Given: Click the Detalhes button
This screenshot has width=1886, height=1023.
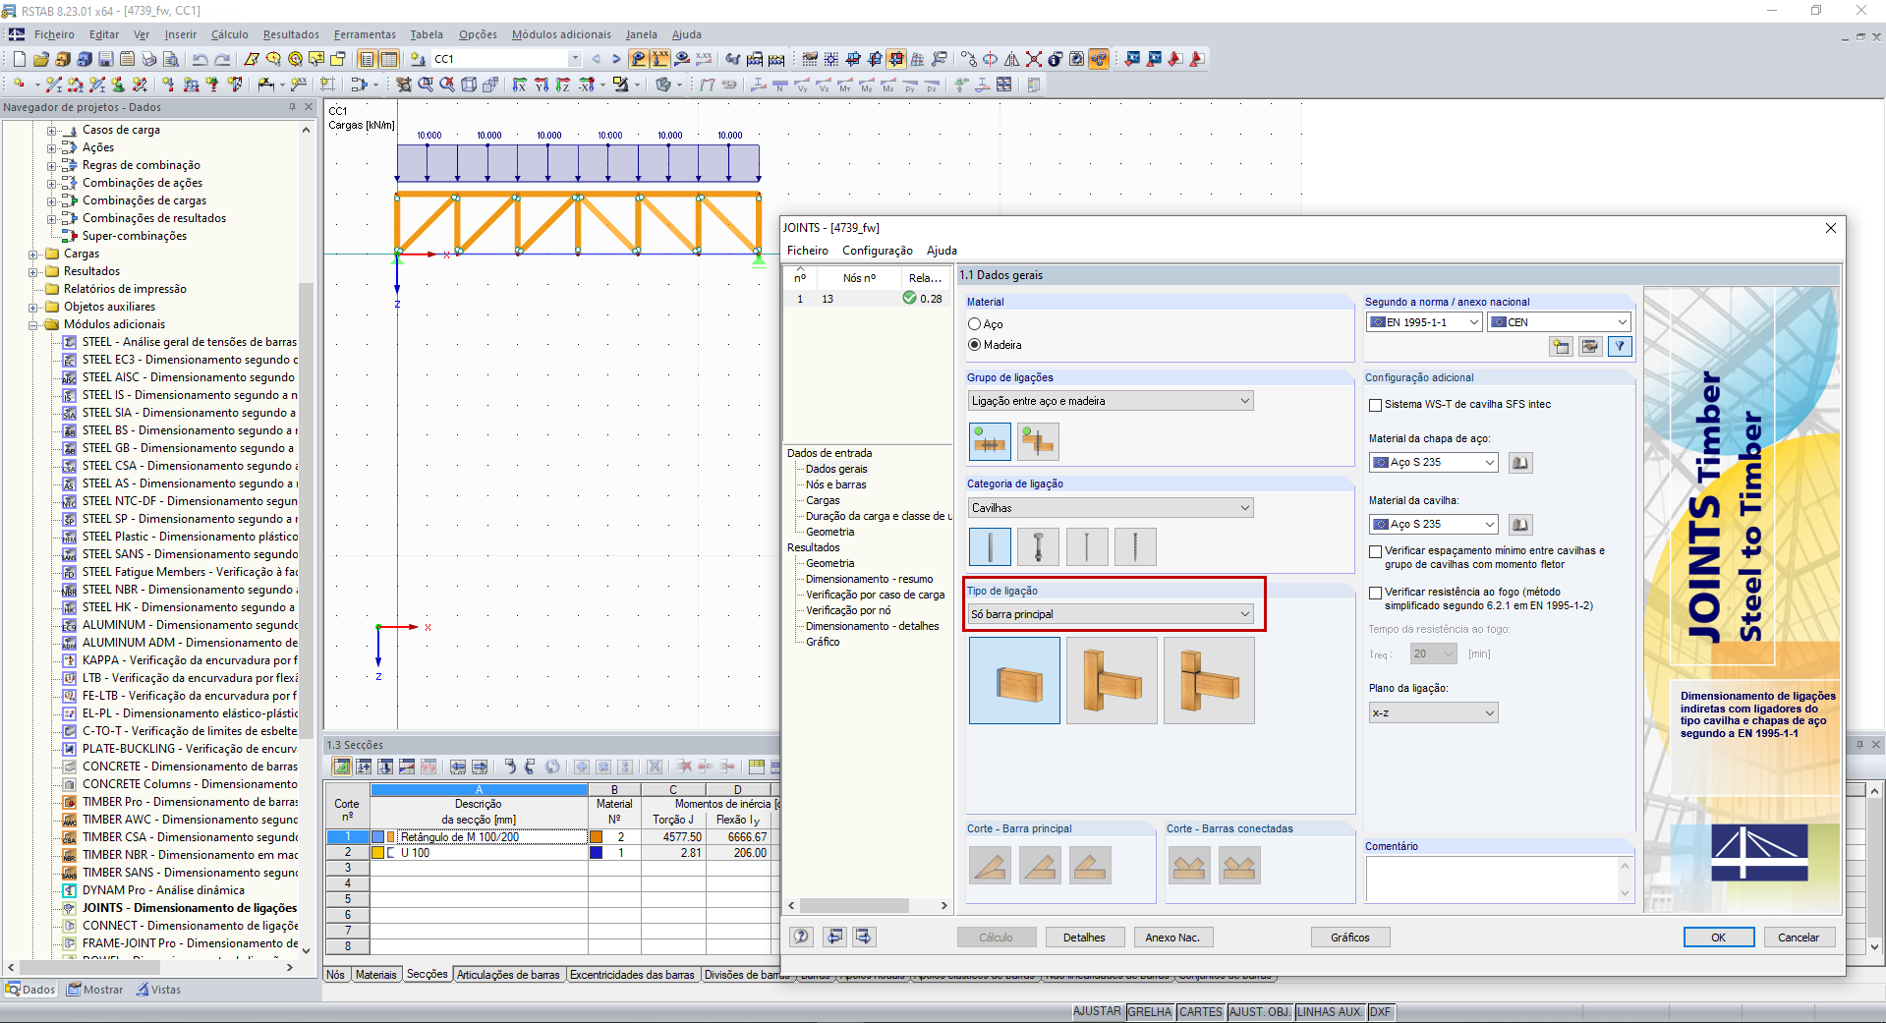Looking at the screenshot, I should [1083, 938].
